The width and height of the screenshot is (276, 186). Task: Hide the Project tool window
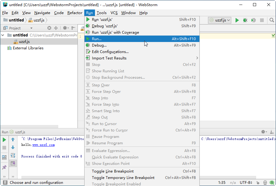(x=74, y=28)
